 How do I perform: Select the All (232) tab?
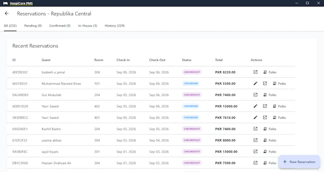point(10,26)
